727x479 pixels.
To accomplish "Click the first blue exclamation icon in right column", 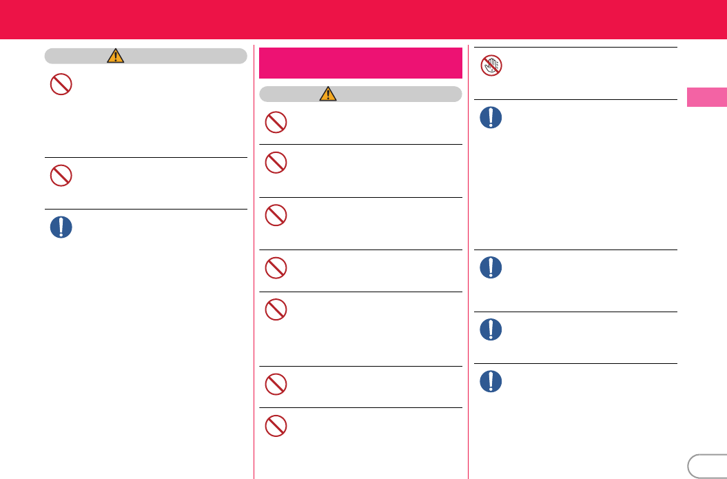I will click(x=491, y=117).
